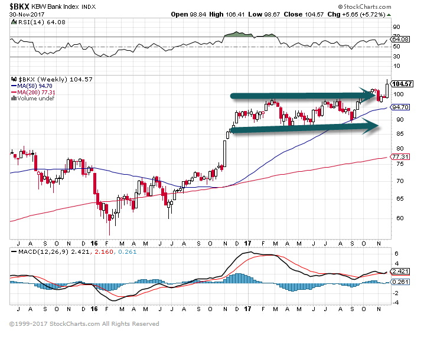The height and width of the screenshot is (340, 424).
Task: Click the 2.421 MACD tag on the right axis
Action: click(x=400, y=272)
